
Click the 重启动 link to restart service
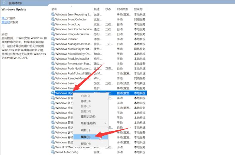click(6, 22)
